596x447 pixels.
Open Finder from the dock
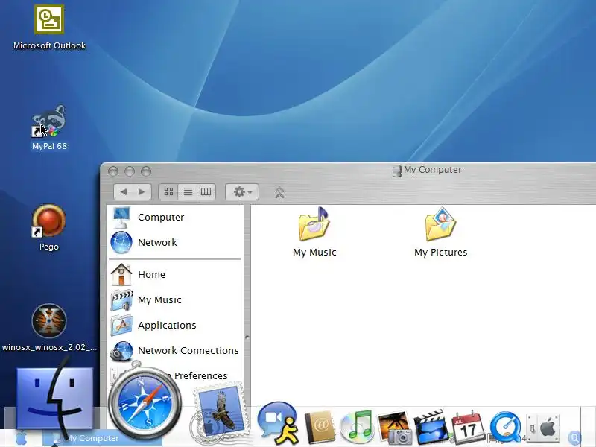point(54,398)
